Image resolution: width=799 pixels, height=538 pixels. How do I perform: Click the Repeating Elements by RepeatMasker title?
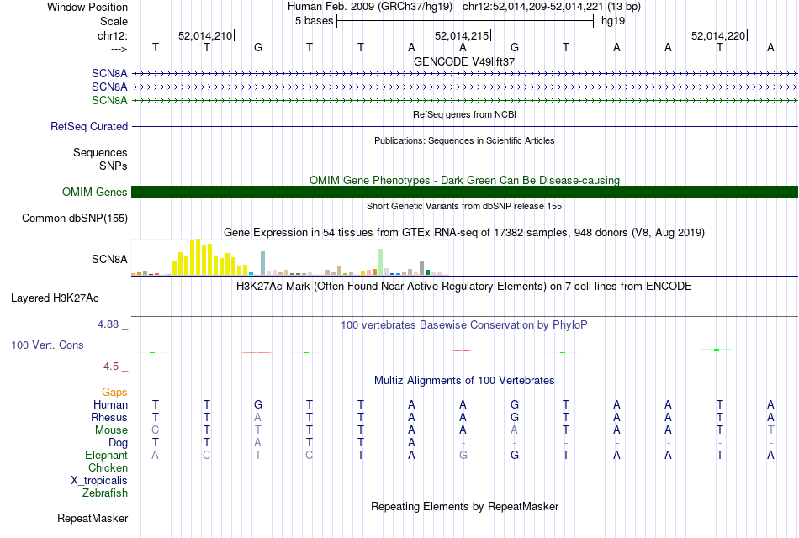pos(465,506)
